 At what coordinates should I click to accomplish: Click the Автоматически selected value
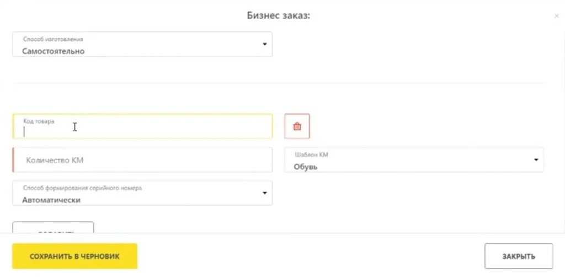51,200
